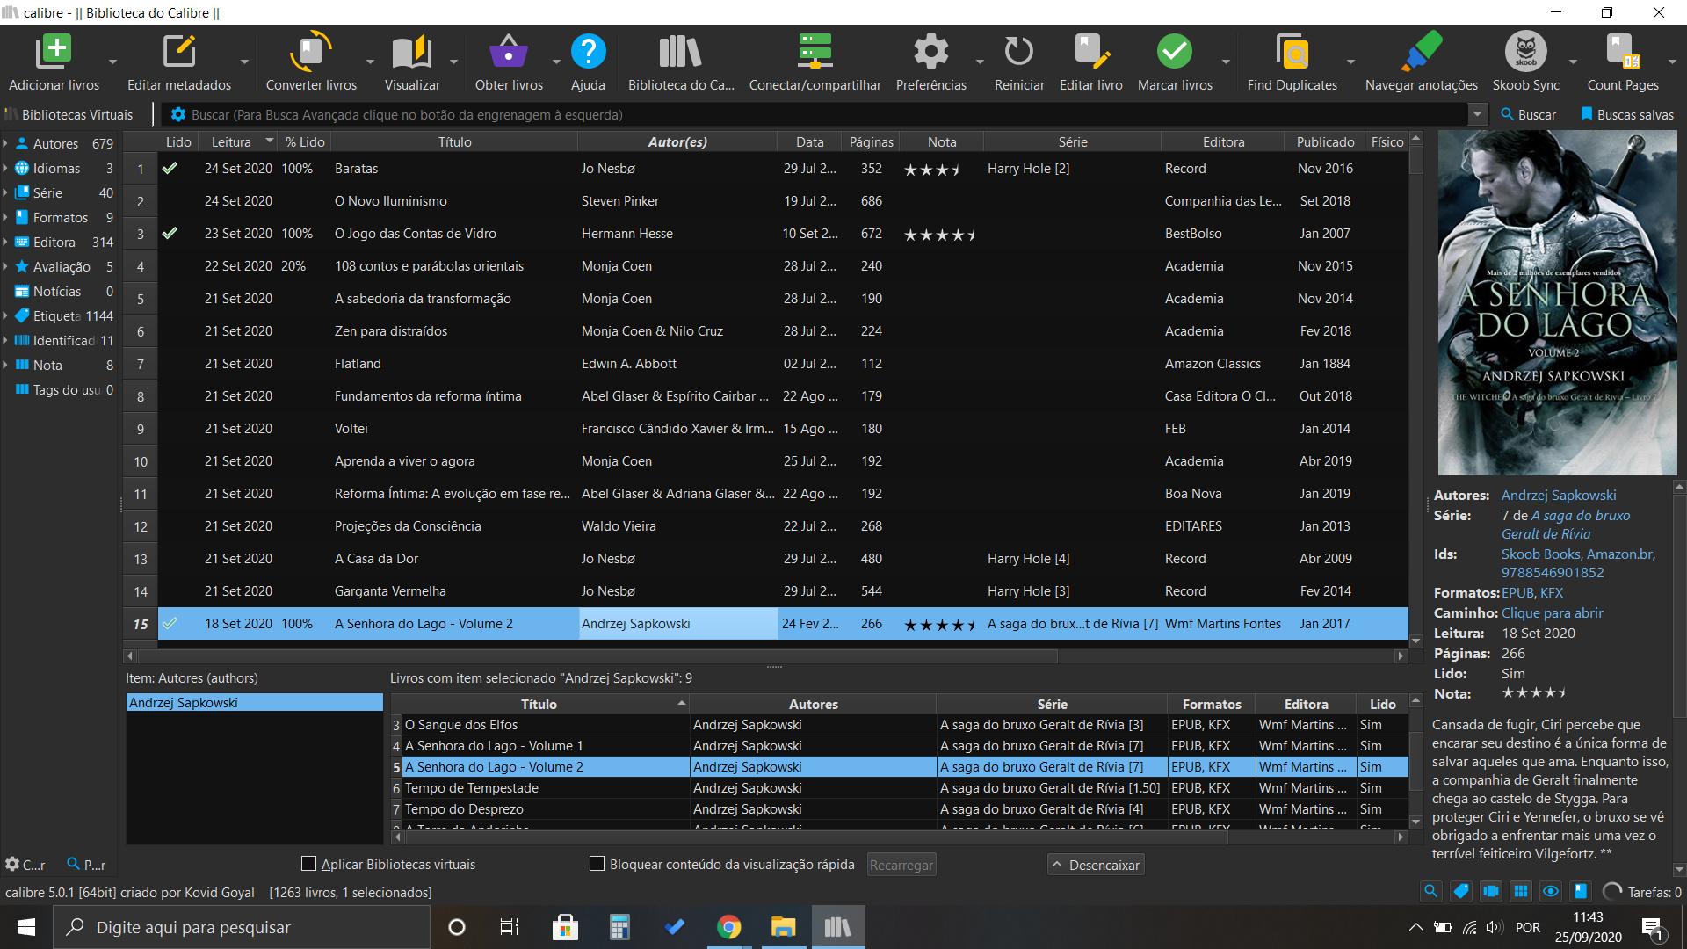Open the Andrzej Sapkowski author link

pos(1559,495)
